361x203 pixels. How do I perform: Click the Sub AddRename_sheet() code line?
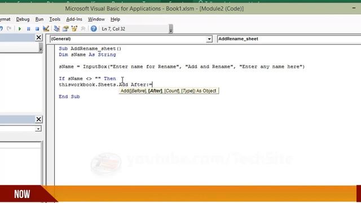point(90,48)
